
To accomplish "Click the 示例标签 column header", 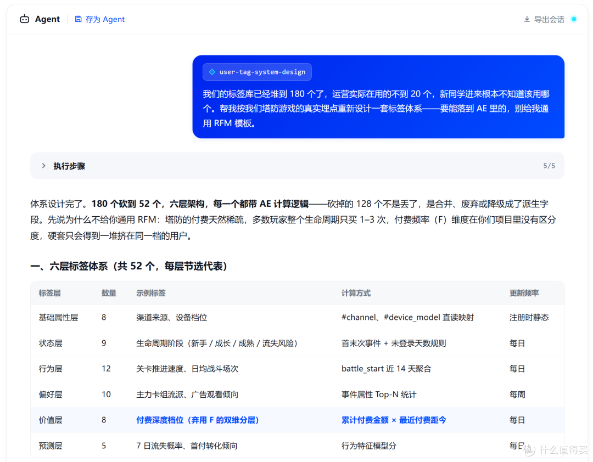I will tap(151, 293).
